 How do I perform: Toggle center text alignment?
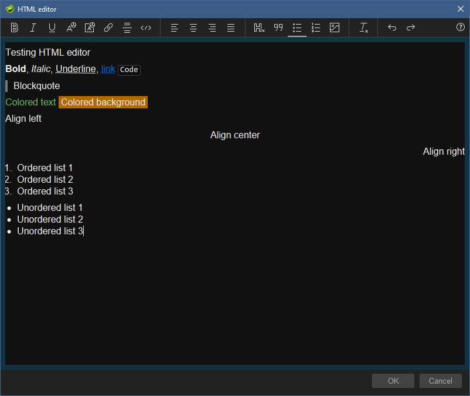click(193, 28)
